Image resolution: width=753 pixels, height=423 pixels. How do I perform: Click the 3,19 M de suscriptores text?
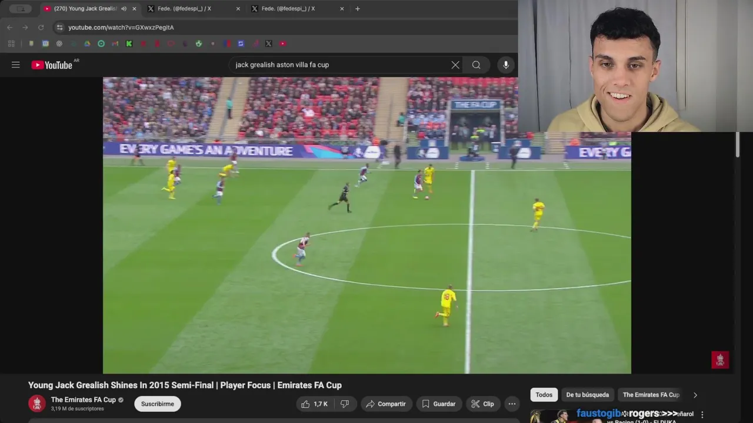point(77,409)
